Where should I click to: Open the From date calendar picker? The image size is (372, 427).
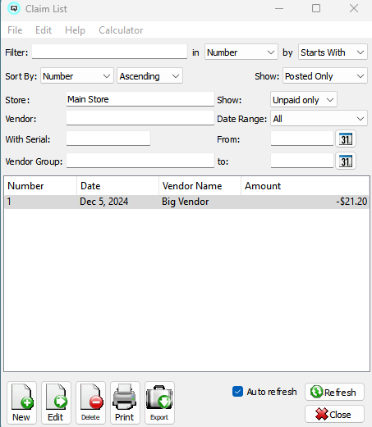346,139
